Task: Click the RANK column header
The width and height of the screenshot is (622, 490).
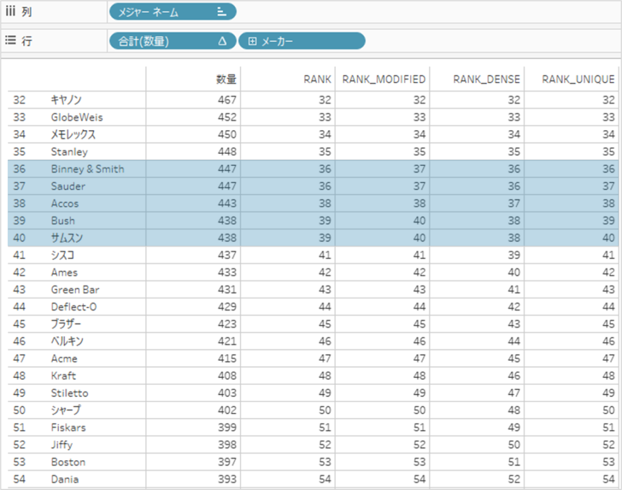Action: 317,80
